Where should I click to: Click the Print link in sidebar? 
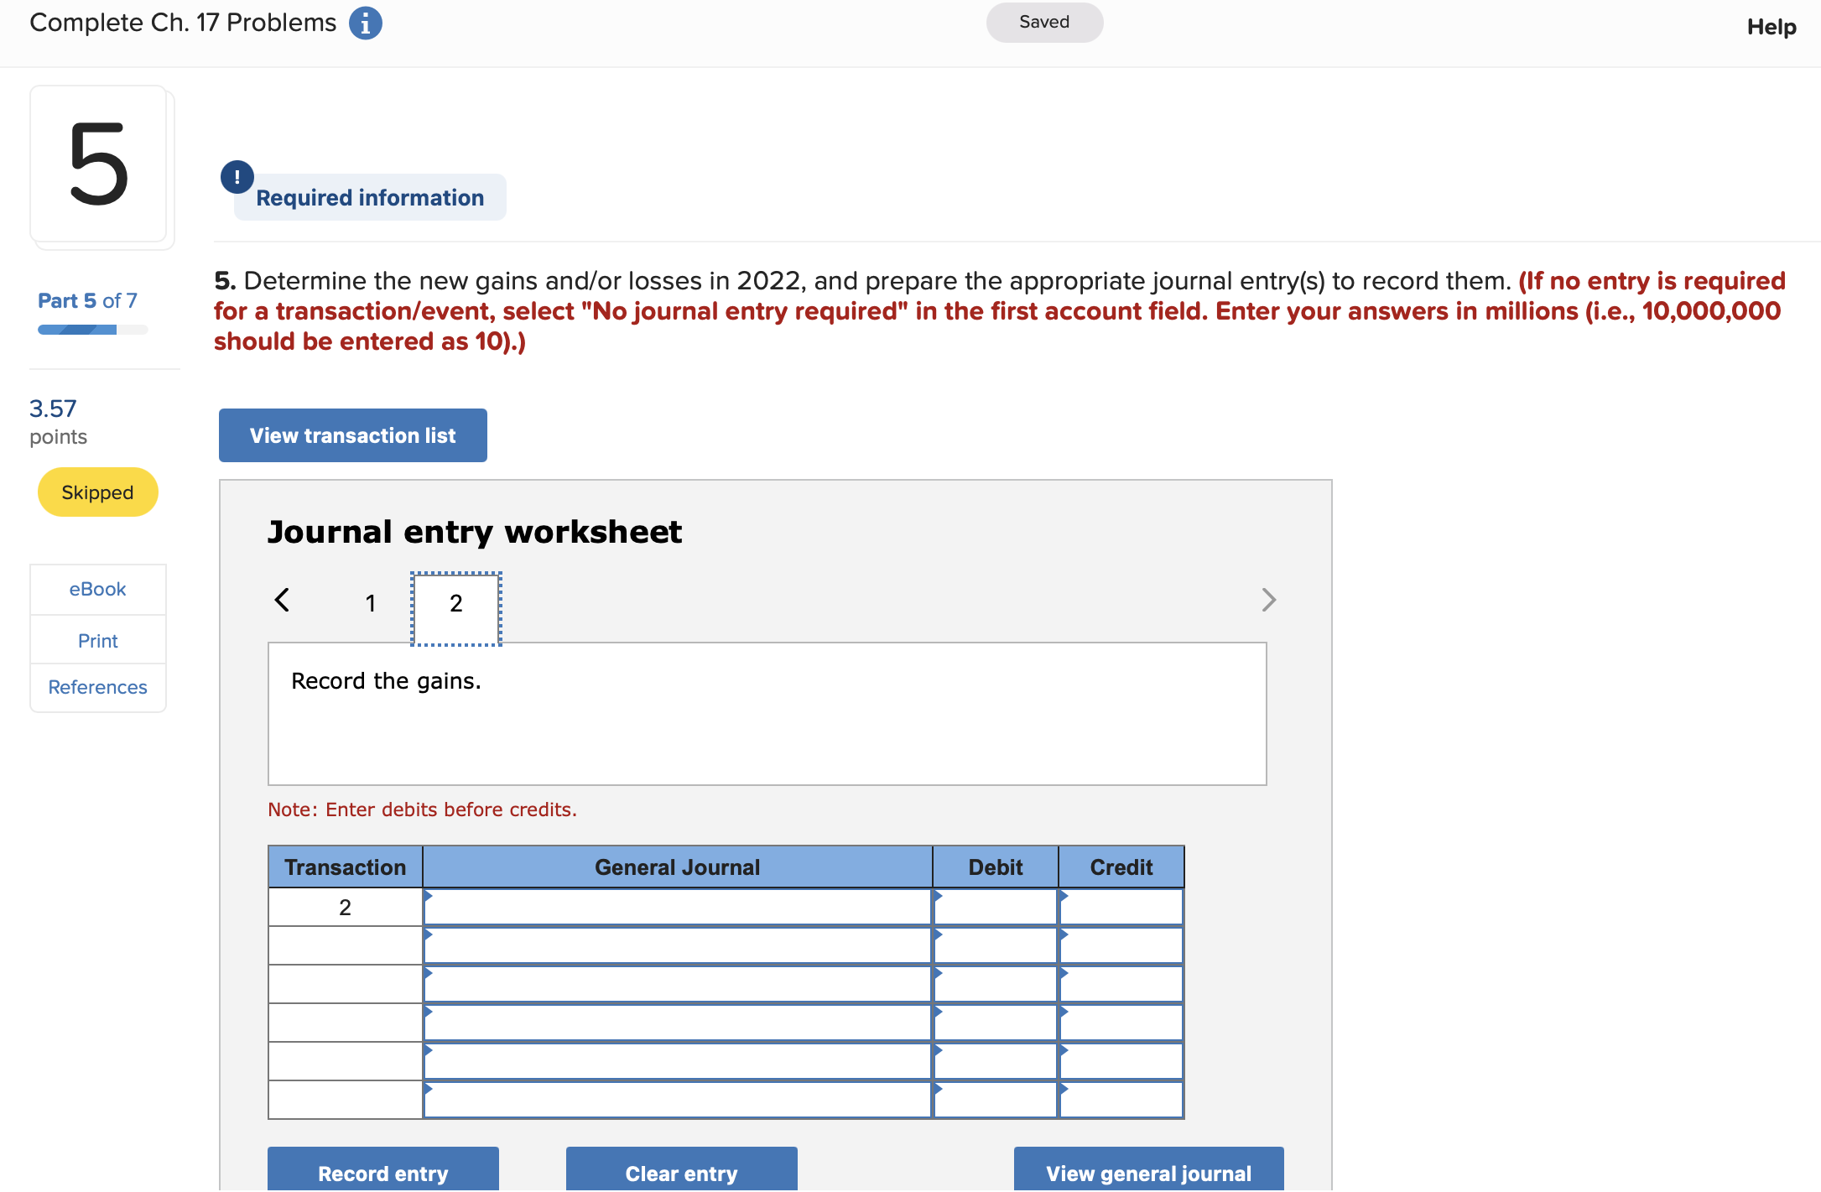pos(97,642)
